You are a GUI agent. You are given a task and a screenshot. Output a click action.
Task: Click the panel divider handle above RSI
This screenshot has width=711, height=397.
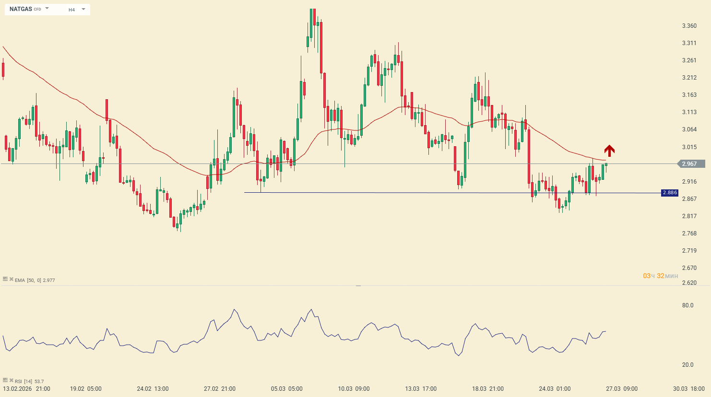[358, 286]
